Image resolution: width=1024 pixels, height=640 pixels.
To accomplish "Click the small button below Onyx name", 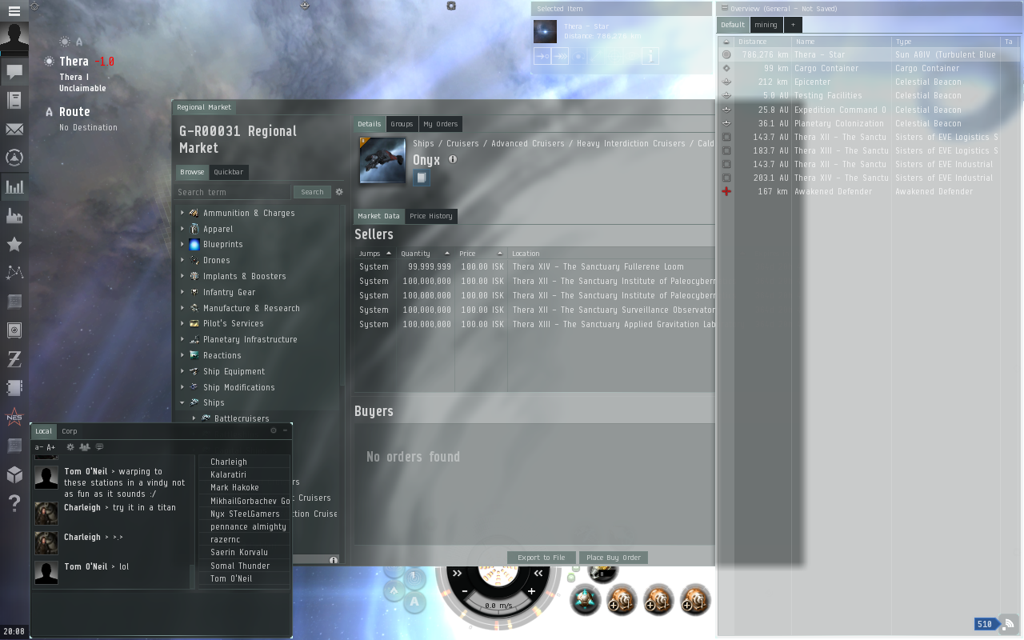I will (x=422, y=178).
